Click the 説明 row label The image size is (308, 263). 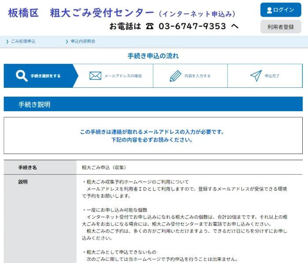click(x=23, y=182)
